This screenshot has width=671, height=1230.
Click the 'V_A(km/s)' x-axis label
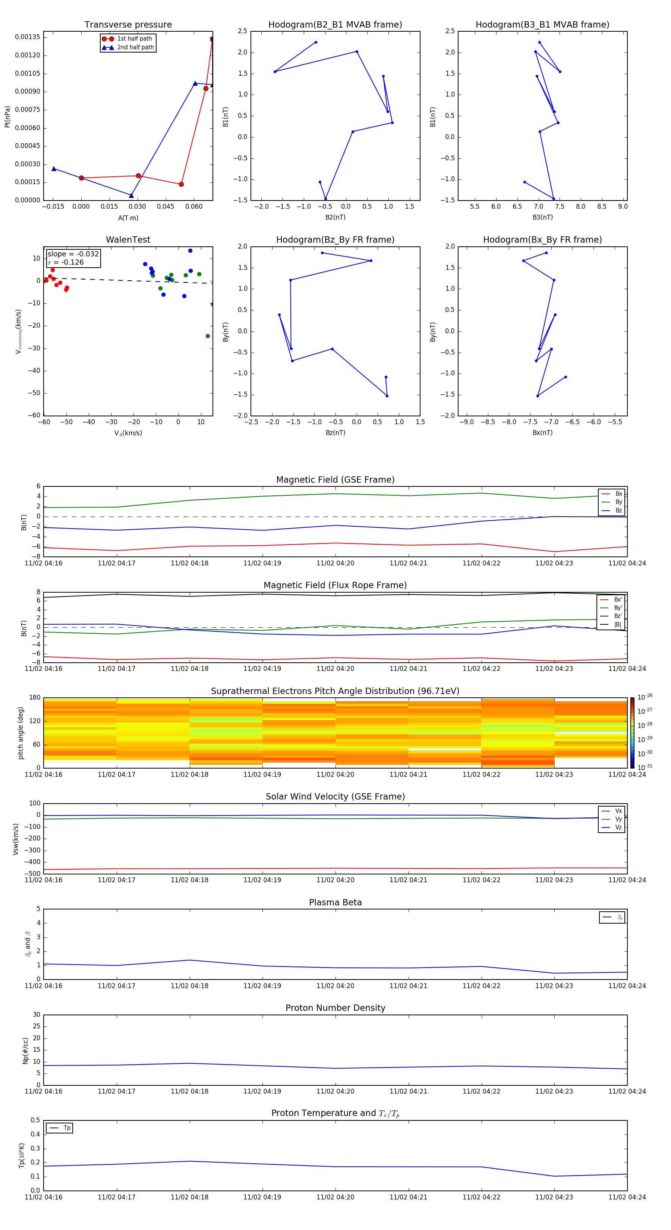click(x=128, y=433)
